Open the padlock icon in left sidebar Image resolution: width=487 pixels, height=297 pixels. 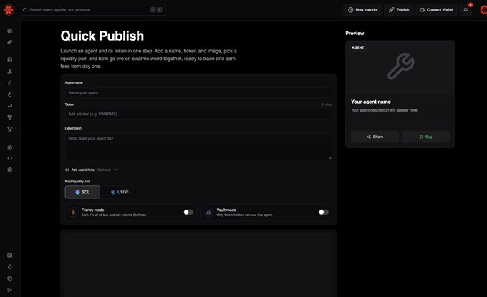click(x=10, y=147)
